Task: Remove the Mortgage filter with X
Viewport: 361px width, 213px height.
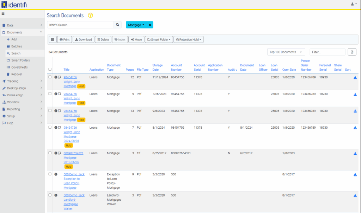Action: [149, 25]
